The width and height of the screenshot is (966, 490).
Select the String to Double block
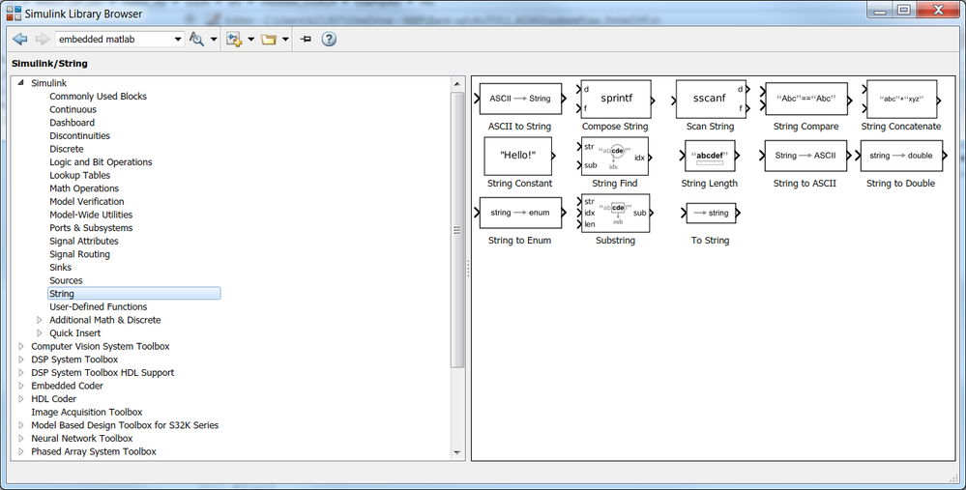pyautogui.click(x=900, y=156)
